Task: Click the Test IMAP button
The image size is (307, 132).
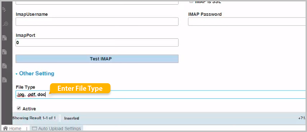Action: [97, 59]
